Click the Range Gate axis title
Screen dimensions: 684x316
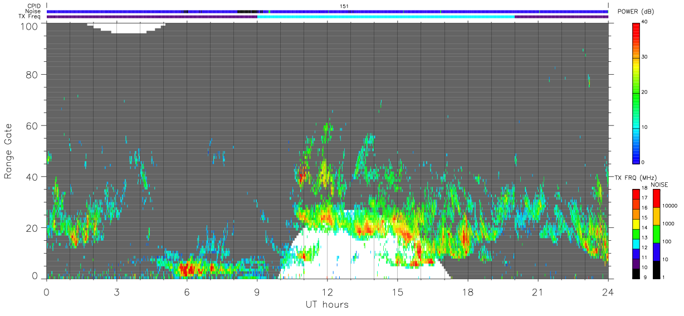(8, 150)
